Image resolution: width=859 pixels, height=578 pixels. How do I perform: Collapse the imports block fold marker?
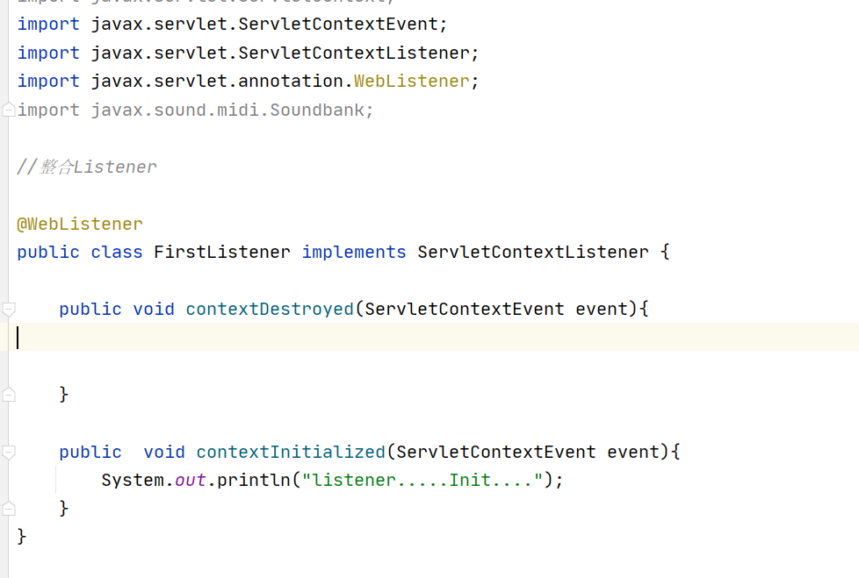click(8, 110)
